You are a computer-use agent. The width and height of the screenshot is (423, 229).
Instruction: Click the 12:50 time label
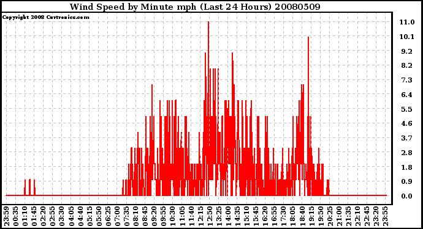click(210, 216)
